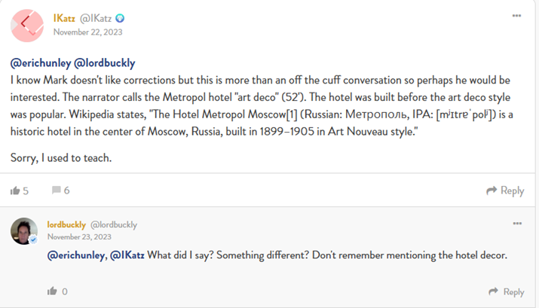Click thumbs-up icon on lordbuckly's reply

[52, 291]
